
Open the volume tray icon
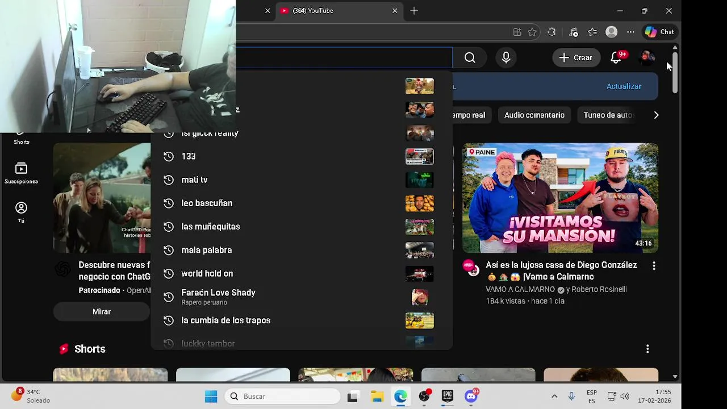tap(625, 397)
